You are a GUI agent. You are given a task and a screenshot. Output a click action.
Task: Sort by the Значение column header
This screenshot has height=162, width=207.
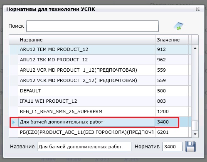(x=172, y=40)
